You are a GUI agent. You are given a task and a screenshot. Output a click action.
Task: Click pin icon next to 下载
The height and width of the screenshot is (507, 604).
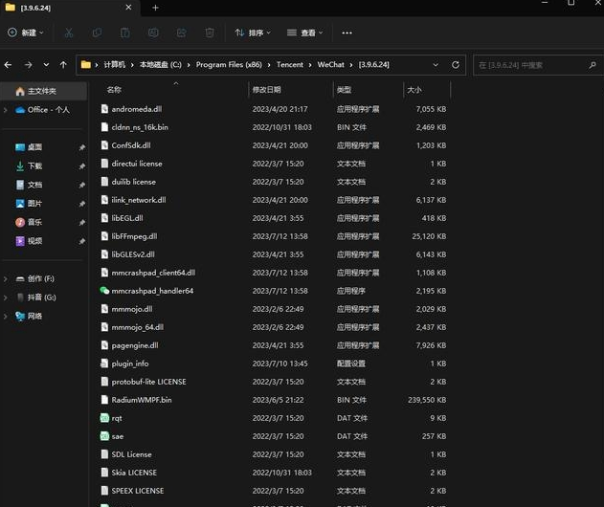[x=82, y=166]
